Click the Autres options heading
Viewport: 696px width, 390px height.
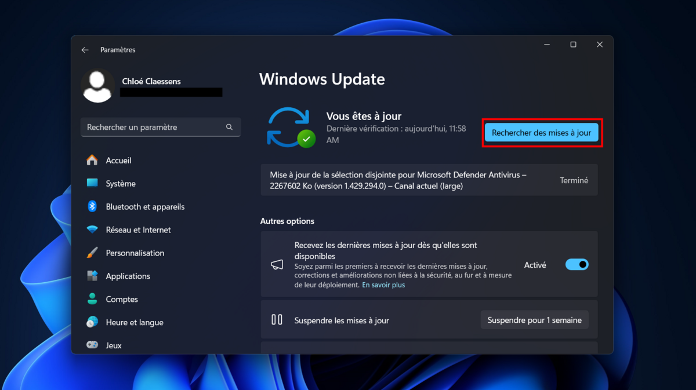[287, 221]
